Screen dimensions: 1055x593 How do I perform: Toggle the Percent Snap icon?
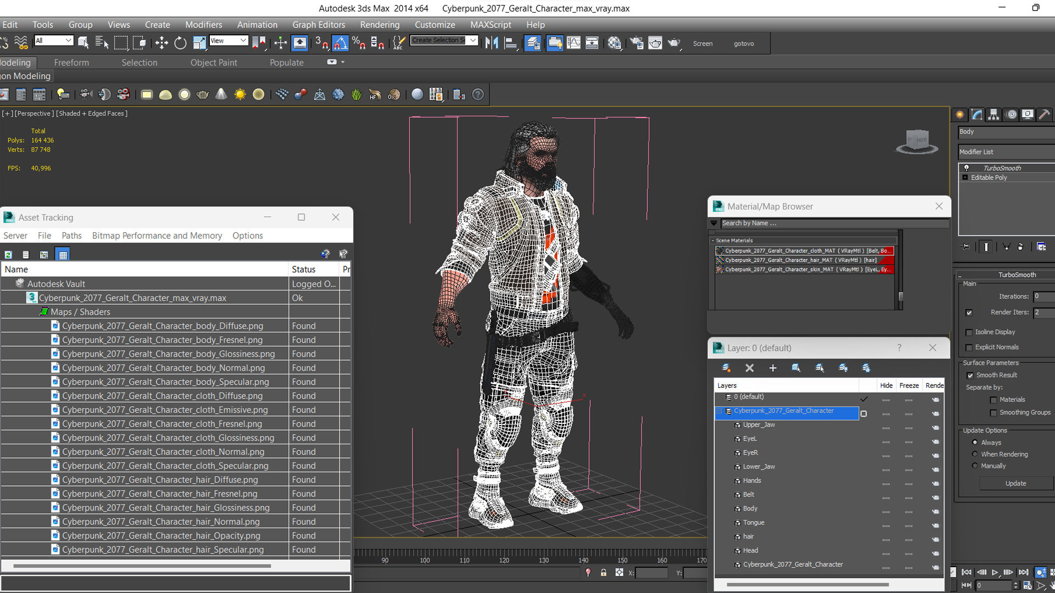pyautogui.click(x=359, y=43)
